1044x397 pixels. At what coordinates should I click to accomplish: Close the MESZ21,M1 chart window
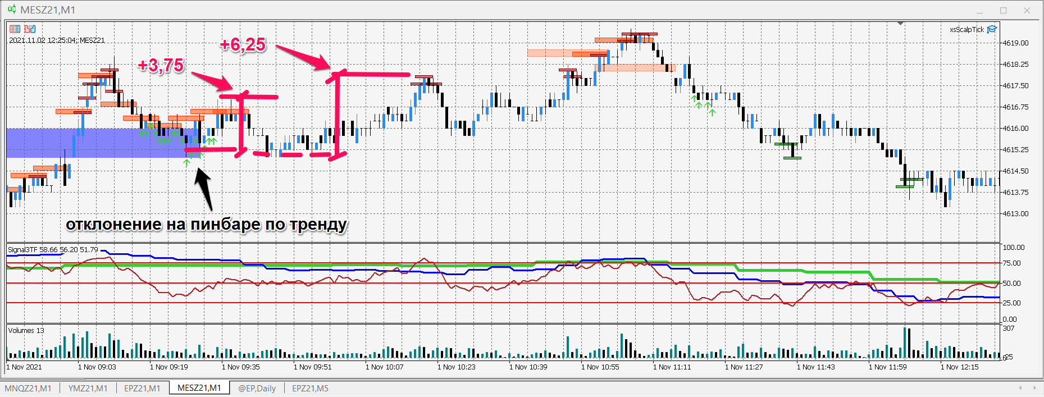[1027, 11]
